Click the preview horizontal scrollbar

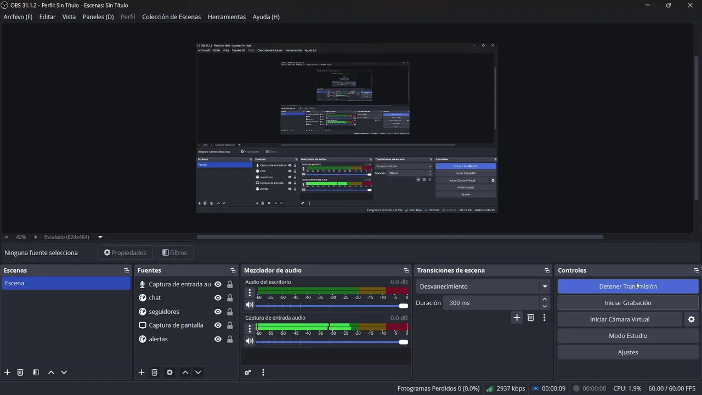click(400, 237)
